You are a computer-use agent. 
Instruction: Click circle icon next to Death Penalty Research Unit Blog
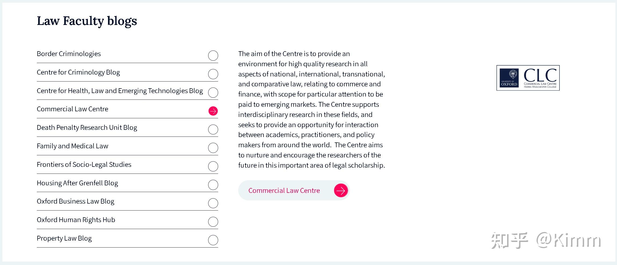[x=213, y=129]
